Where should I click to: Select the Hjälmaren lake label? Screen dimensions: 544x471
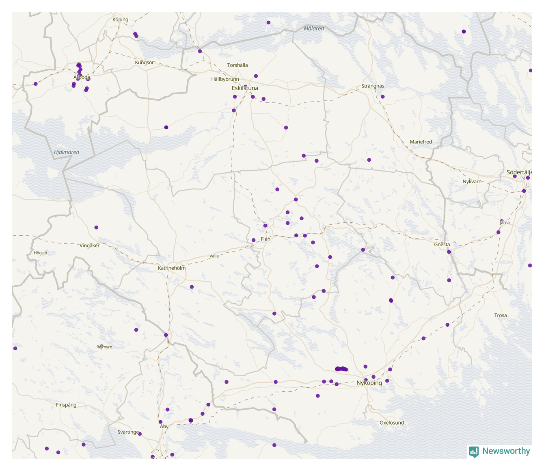pyautogui.click(x=67, y=152)
